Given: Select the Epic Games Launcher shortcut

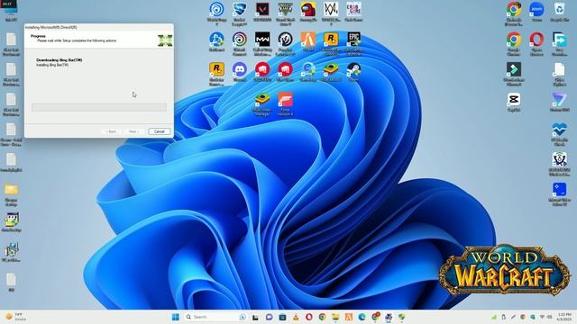Looking at the screenshot, I should coord(353,42).
